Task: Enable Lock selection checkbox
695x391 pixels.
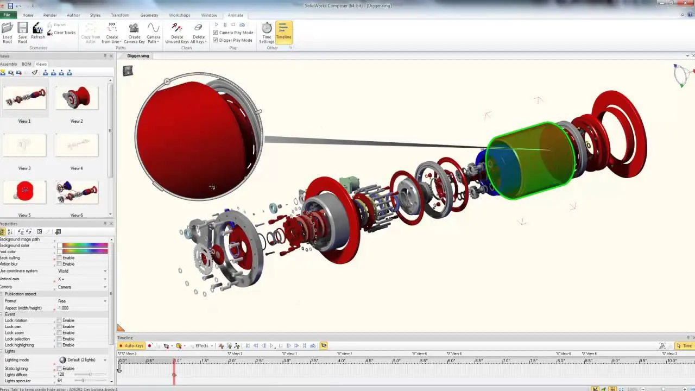Action: click(x=60, y=339)
